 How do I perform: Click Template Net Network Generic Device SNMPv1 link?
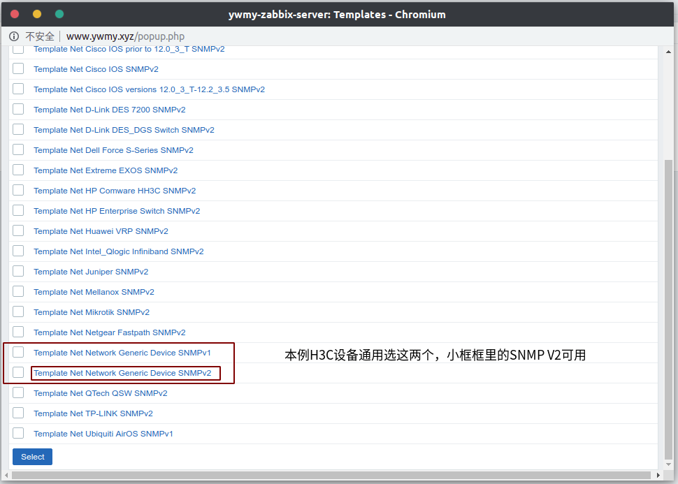pos(122,353)
